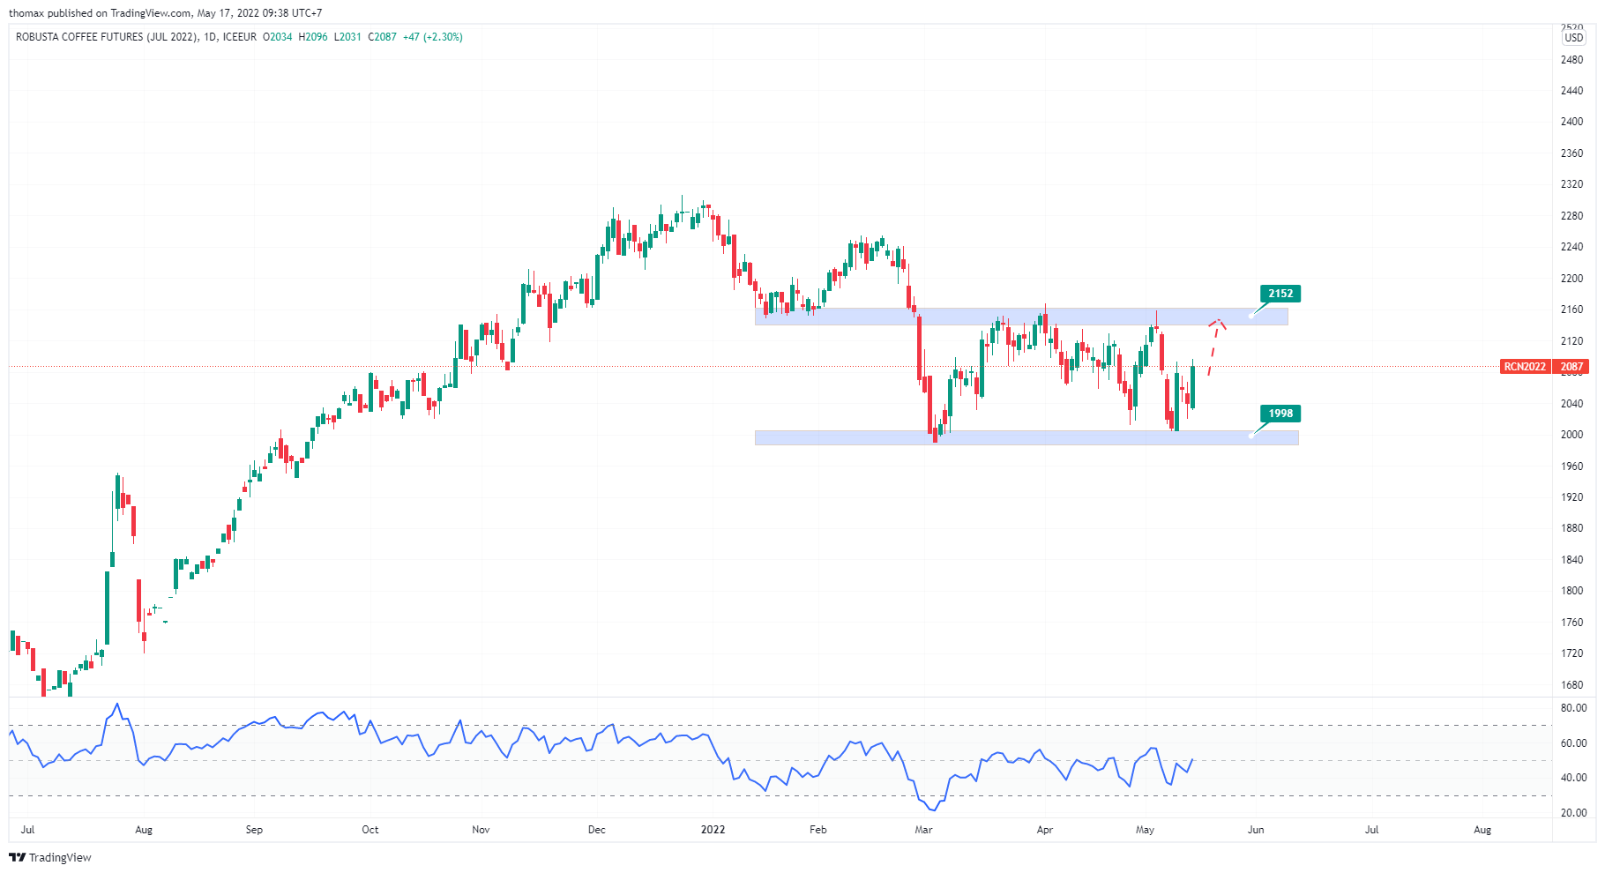The height and width of the screenshot is (873, 1605).
Task: Click the 2022 label on time axis
Action: [x=713, y=830]
